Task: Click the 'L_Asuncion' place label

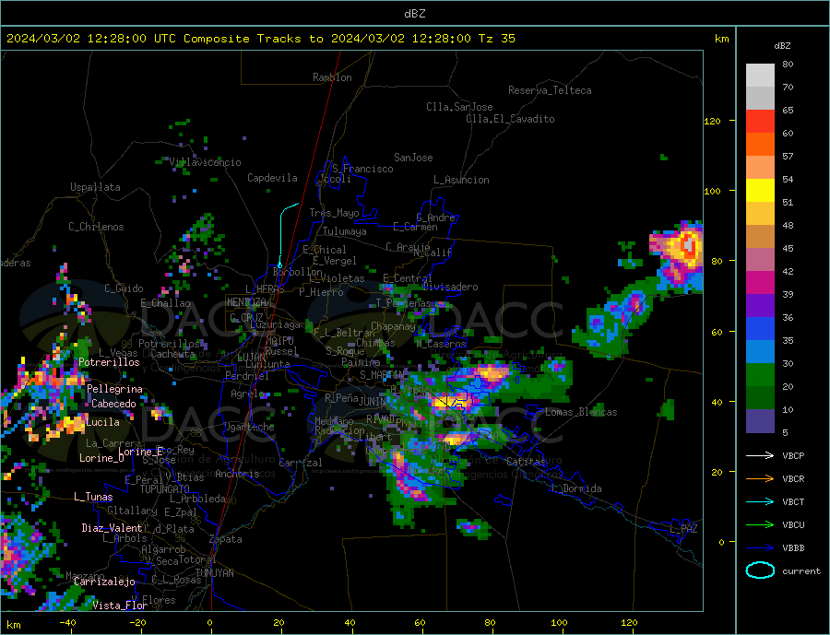Action: 462,180
